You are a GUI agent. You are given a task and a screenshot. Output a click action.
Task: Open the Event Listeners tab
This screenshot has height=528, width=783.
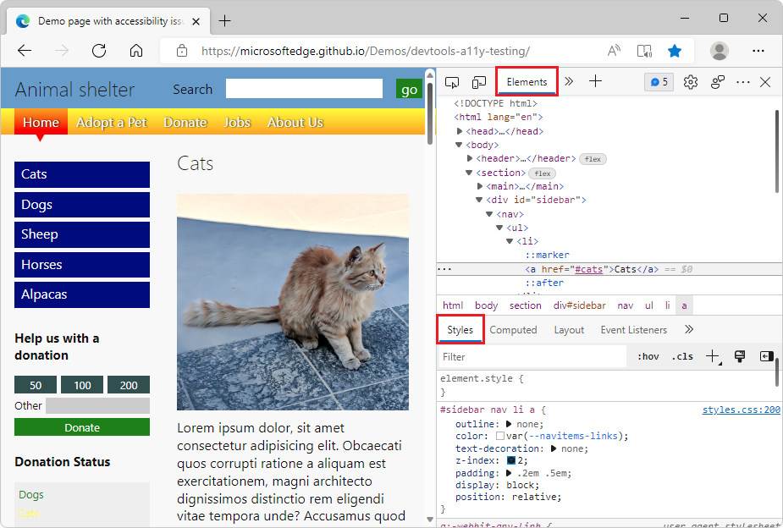[x=633, y=329]
